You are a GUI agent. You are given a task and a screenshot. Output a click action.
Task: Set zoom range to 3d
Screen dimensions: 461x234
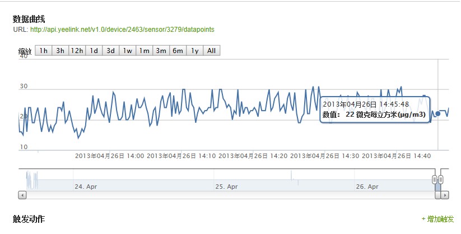click(110, 51)
